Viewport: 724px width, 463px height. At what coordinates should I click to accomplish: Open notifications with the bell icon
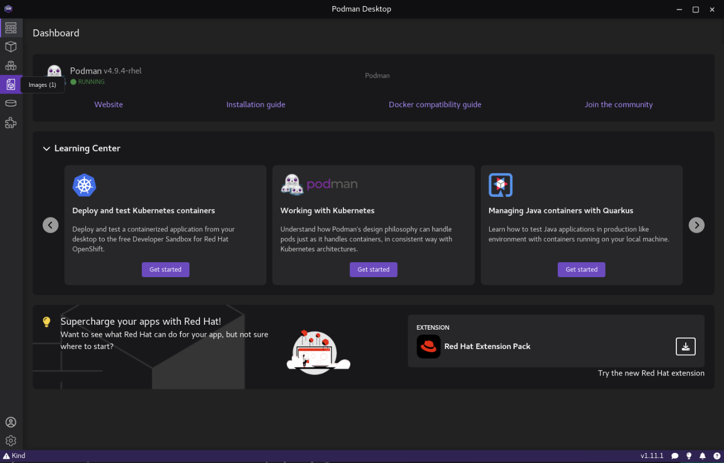point(703,456)
